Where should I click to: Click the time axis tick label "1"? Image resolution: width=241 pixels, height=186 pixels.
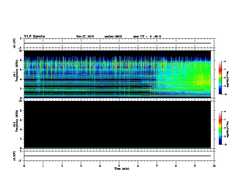[43, 166]
